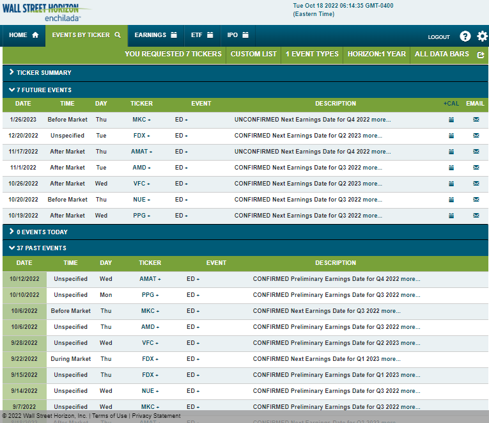
Task: Add AMD 11/1/2022 event to calendar
Action: click(451, 168)
